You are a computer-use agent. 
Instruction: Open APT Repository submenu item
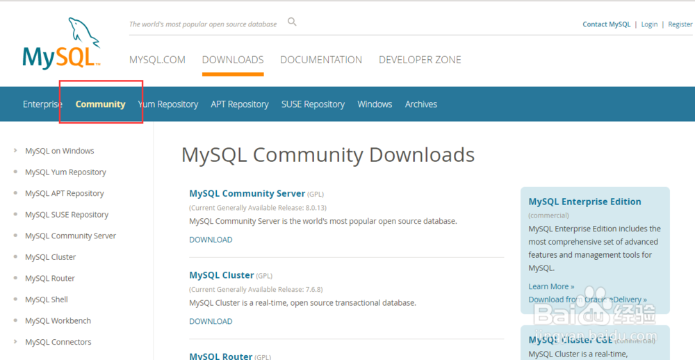[240, 104]
